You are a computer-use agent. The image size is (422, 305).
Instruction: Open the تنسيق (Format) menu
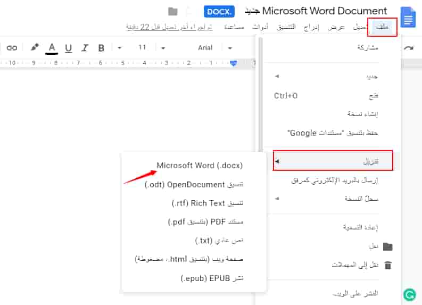pyautogui.click(x=286, y=27)
